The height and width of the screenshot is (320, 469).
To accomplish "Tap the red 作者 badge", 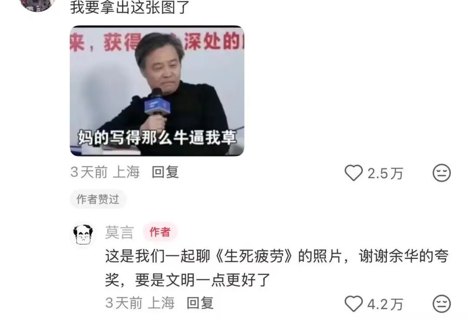I will [x=160, y=232].
